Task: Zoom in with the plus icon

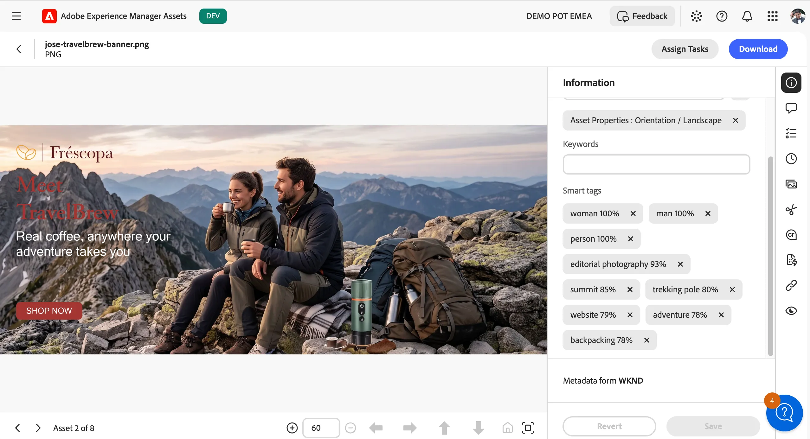Action: click(292, 428)
